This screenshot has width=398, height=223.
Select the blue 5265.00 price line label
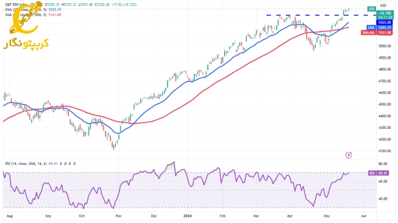tap(385, 22)
